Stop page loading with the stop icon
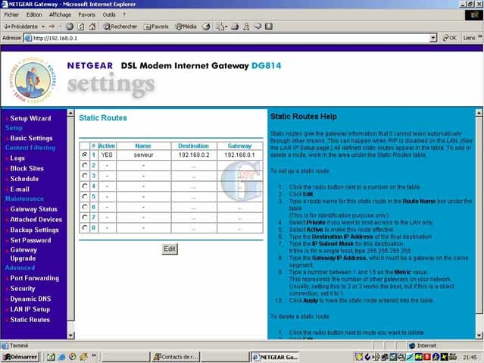The height and width of the screenshot is (363, 484). (x=70, y=27)
